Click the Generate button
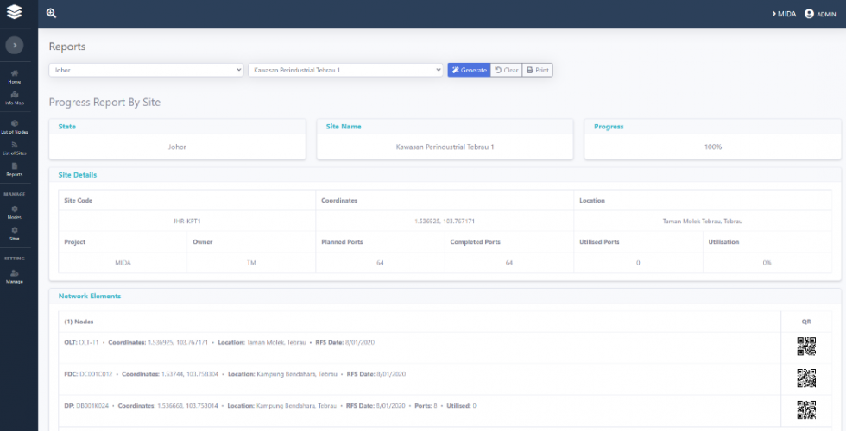This screenshot has height=431, width=846. coord(469,70)
